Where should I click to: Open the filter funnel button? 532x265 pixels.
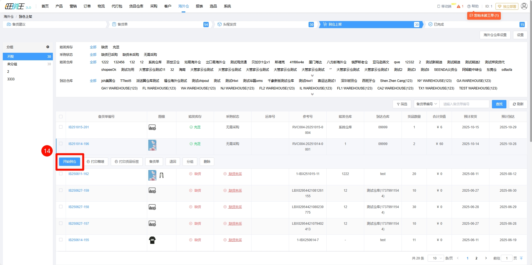click(x=402, y=104)
